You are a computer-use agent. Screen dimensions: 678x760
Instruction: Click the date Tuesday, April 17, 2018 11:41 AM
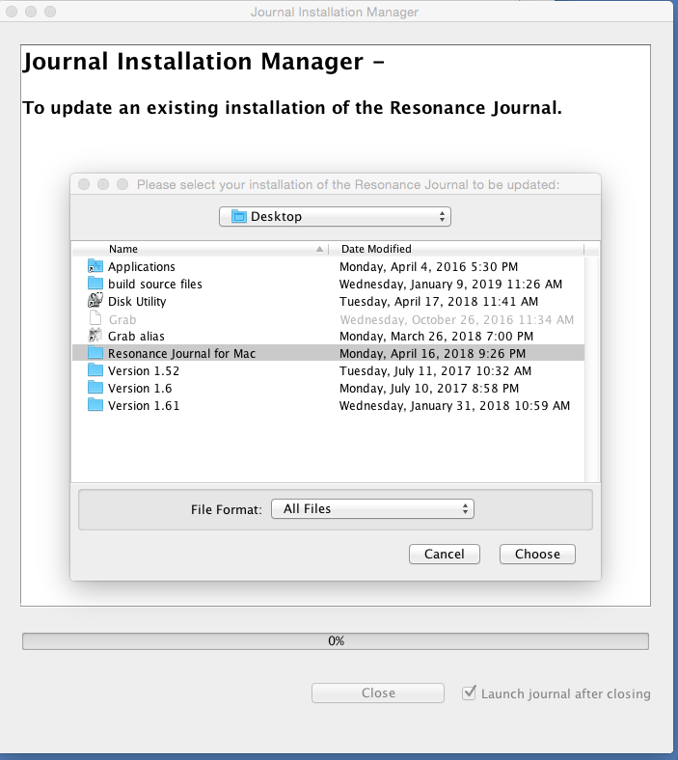click(439, 302)
